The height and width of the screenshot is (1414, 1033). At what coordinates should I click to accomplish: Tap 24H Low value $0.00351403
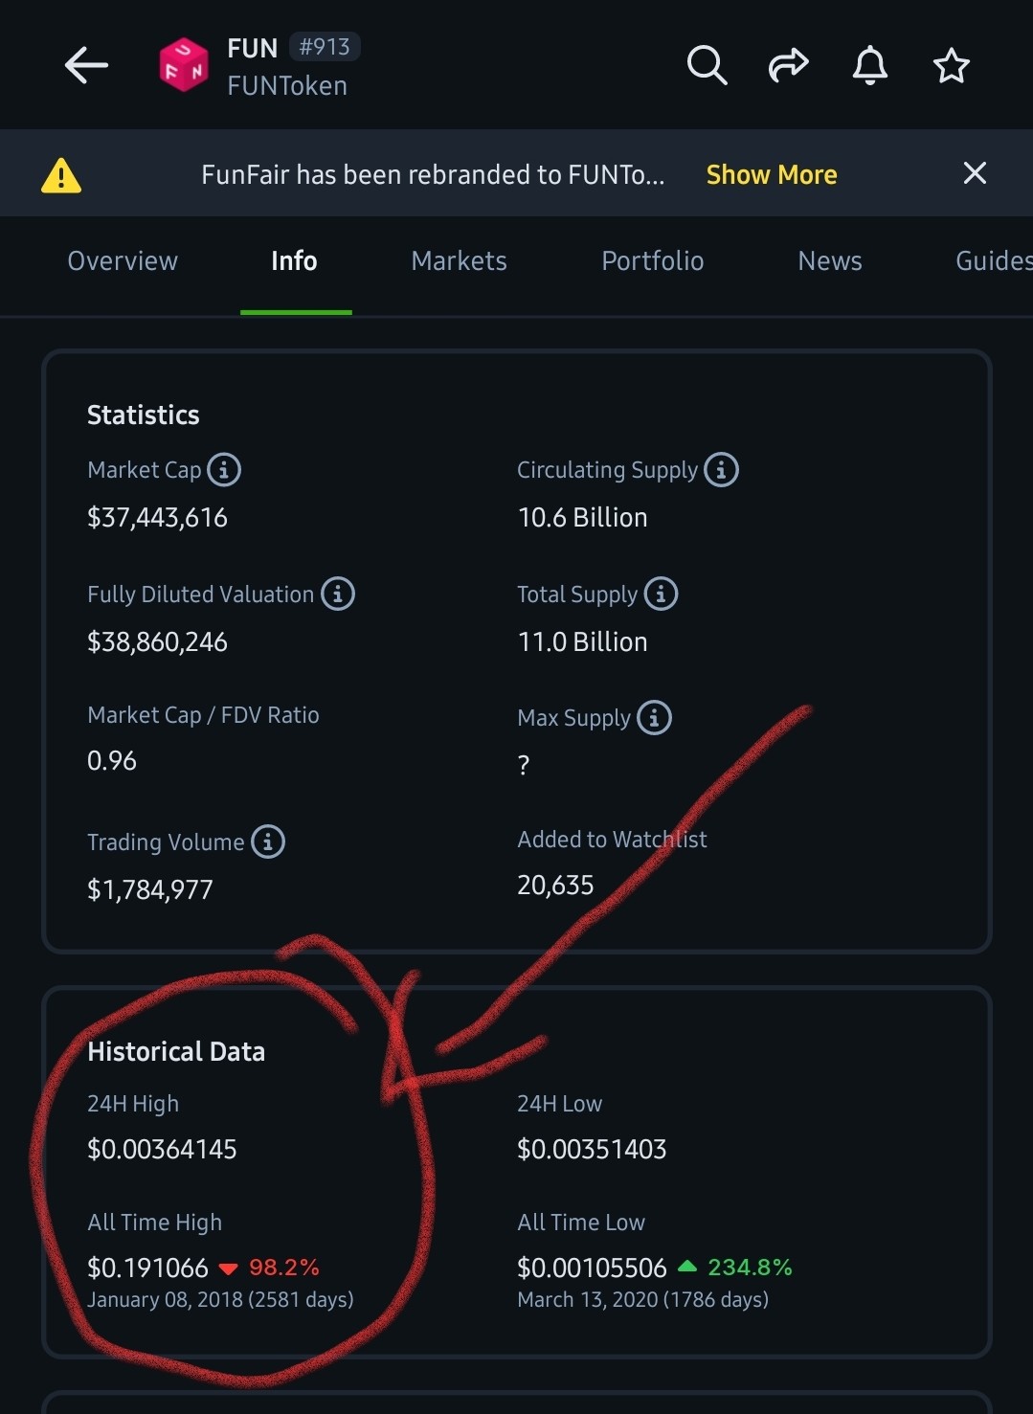[x=592, y=1150]
